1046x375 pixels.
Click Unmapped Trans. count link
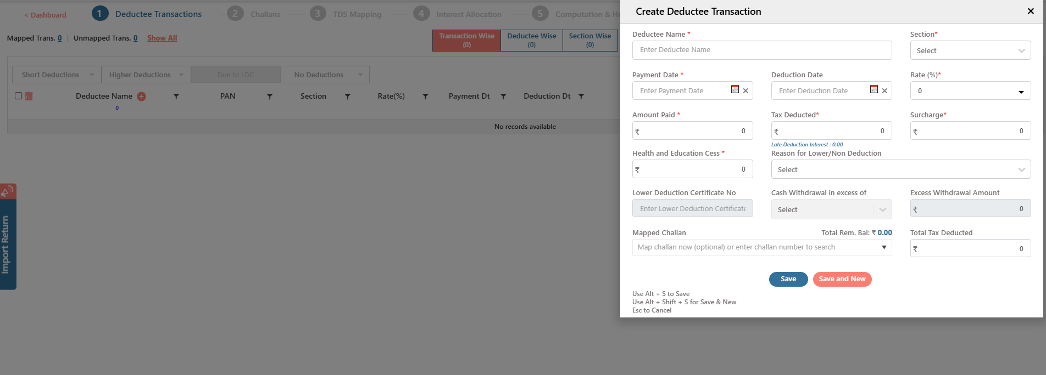136,38
